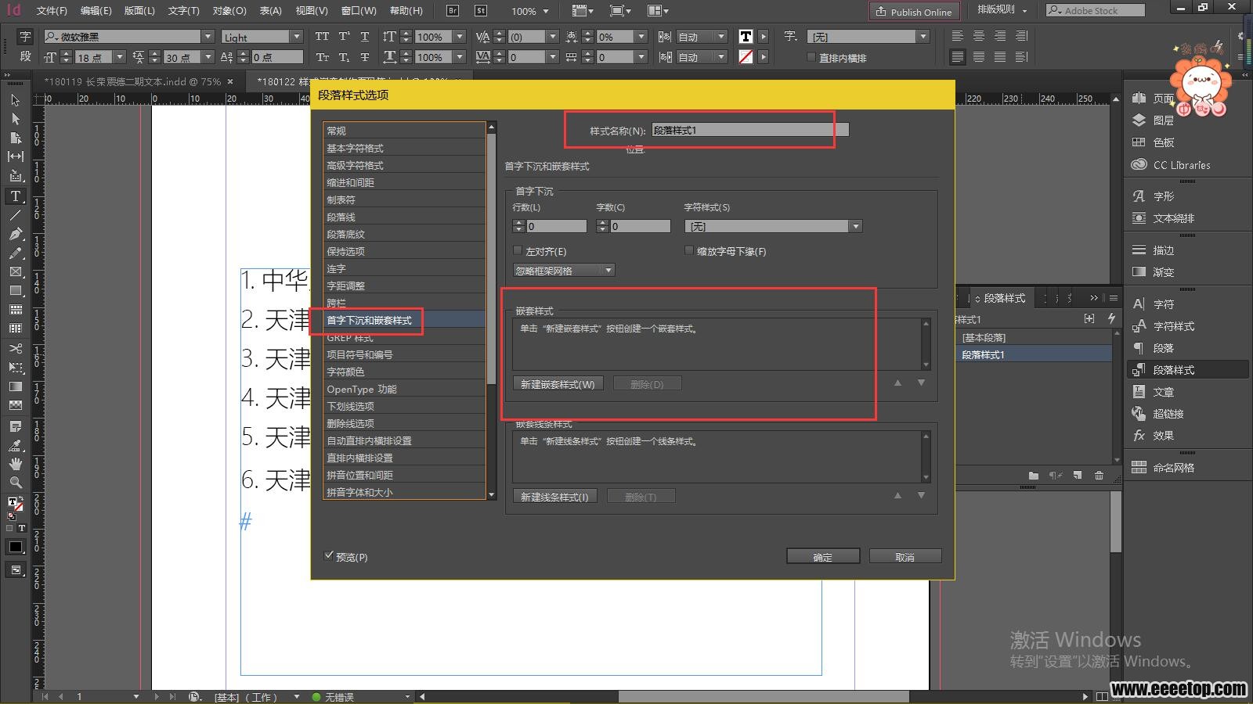Select the Selection tool arrow
The height and width of the screenshot is (704, 1253).
click(x=15, y=100)
